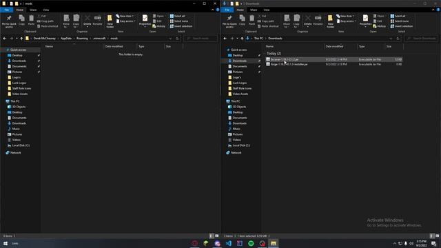Create New folder in mods window
Viewport: 441px width, 248px height.
click(x=110, y=21)
